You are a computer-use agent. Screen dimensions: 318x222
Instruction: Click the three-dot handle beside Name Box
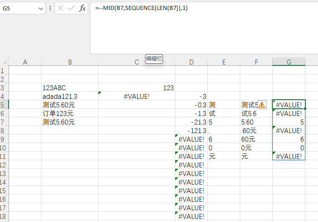(x=50, y=8)
